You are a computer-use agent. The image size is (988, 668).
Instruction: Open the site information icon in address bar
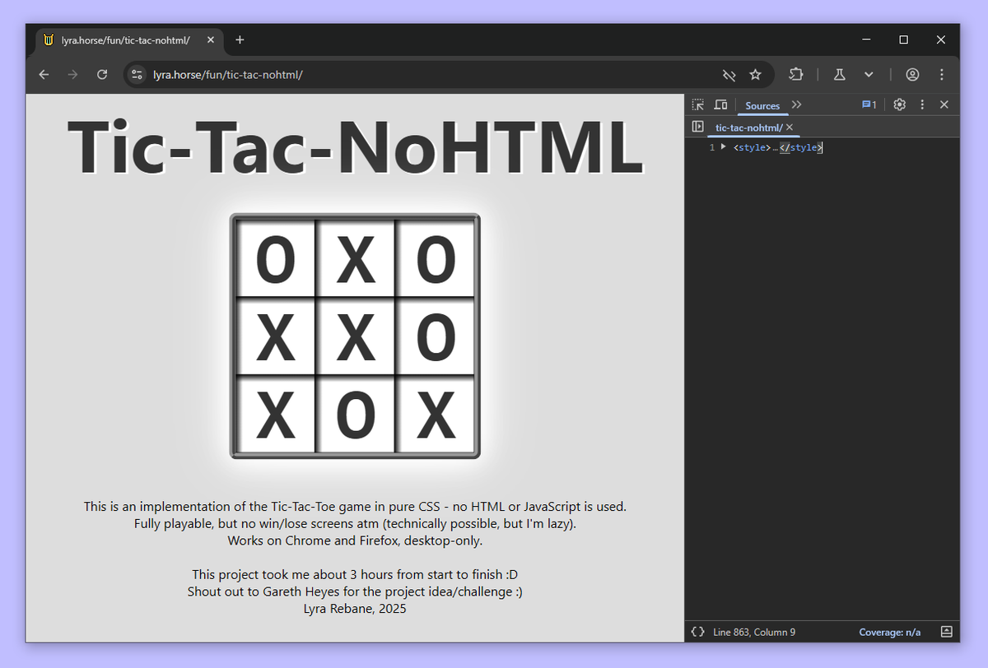(x=137, y=75)
